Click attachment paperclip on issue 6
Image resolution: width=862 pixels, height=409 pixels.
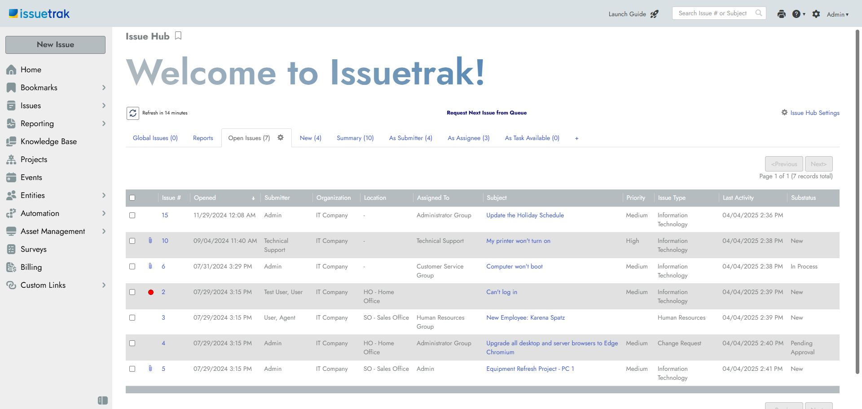(150, 266)
